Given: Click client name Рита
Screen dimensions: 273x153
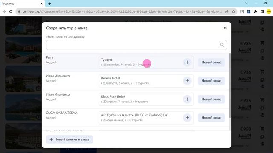Looking at the screenshot, I should [49, 57].
